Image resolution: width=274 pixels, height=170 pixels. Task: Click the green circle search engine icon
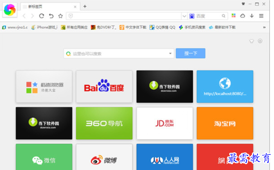click(x=68, y=53)
